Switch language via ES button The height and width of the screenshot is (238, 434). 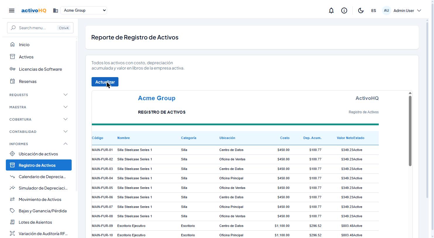coord(373,11)
